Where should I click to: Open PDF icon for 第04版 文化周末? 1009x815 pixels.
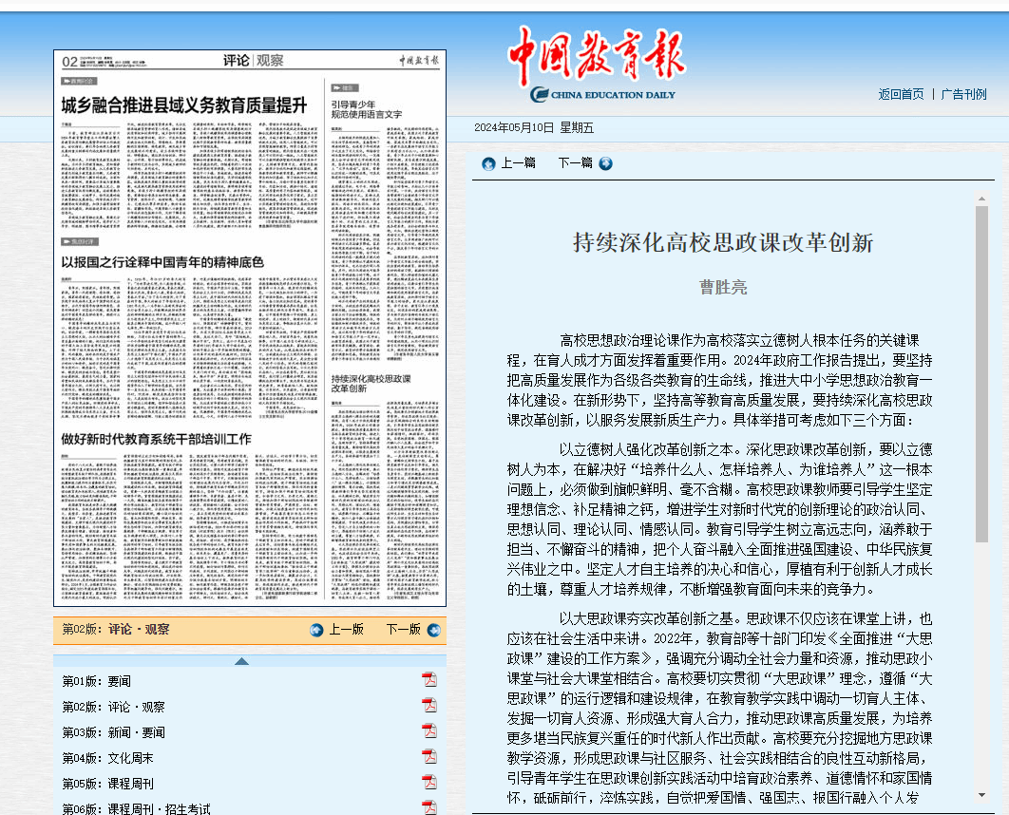[x=429, y=756]
